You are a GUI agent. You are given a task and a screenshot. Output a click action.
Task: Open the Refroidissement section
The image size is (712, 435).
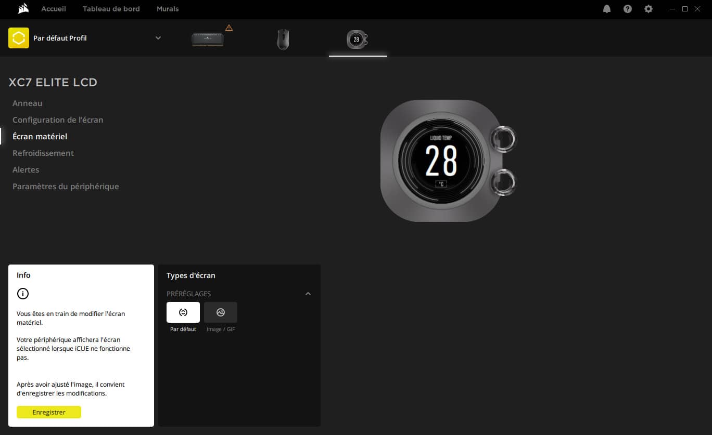43,153
